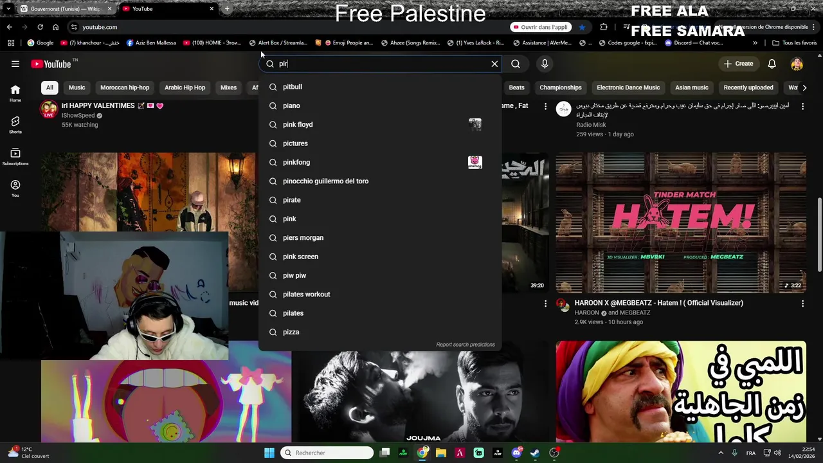Open Chrome's three-dot menu

tap(814, 27)
